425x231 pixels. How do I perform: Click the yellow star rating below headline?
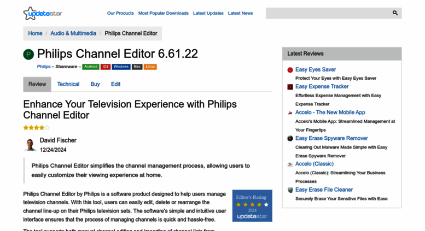36,128
